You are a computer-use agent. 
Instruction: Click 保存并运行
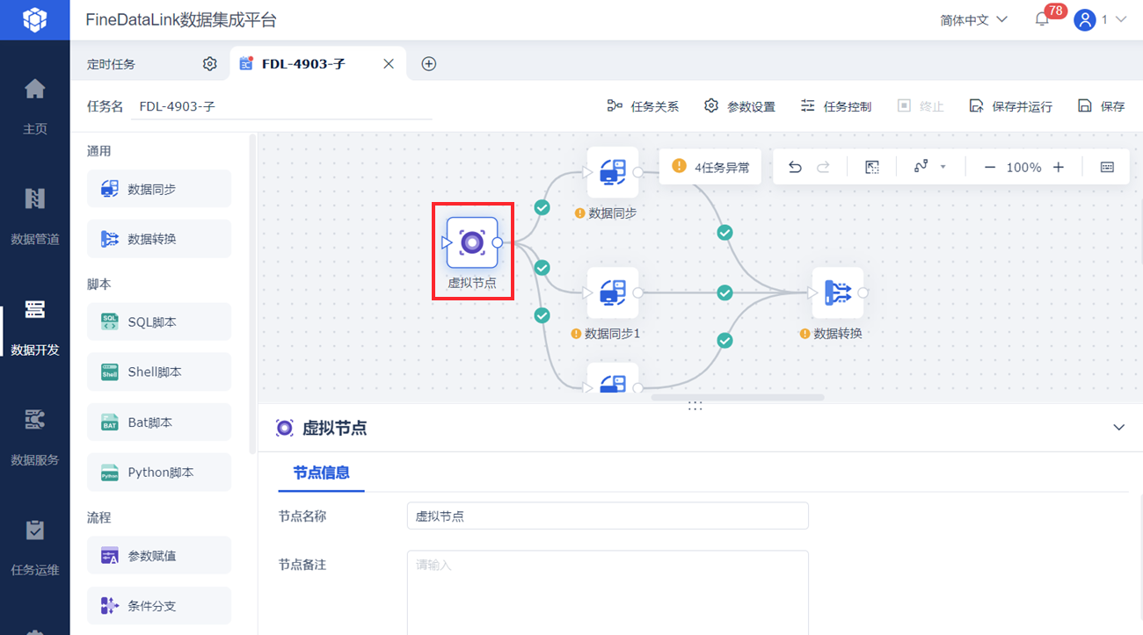(x=1011, y=106)
